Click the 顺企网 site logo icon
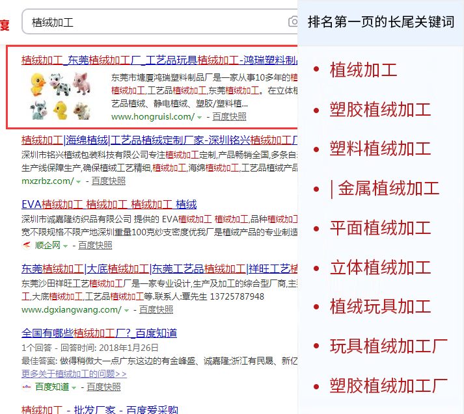Image resolution: width=464 pixels, height=414 pixels. pos(27,245)
